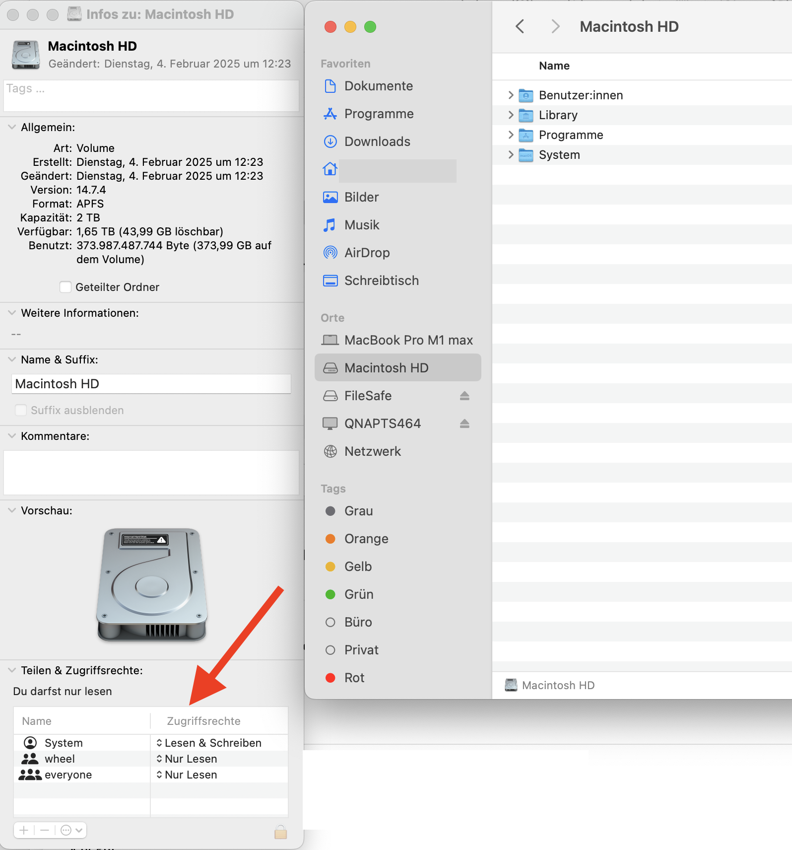Image resolution: width=792 pixels, height=850 pixels.
Task: Collapse the Teilen & Zugriffsrechte section
Action: [x=12, y=670]
